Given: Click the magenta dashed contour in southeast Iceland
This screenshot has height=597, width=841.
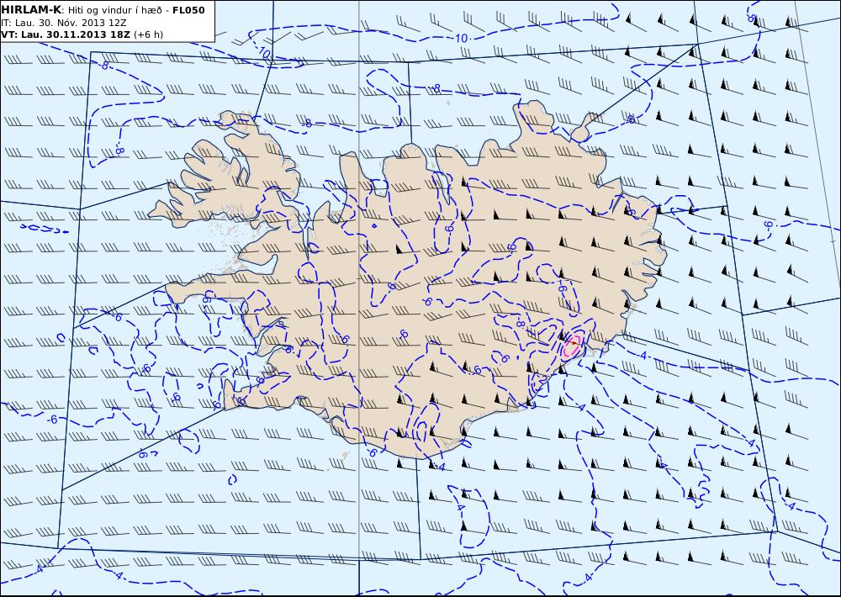Looking at the screenshot, I should (572, 346).
